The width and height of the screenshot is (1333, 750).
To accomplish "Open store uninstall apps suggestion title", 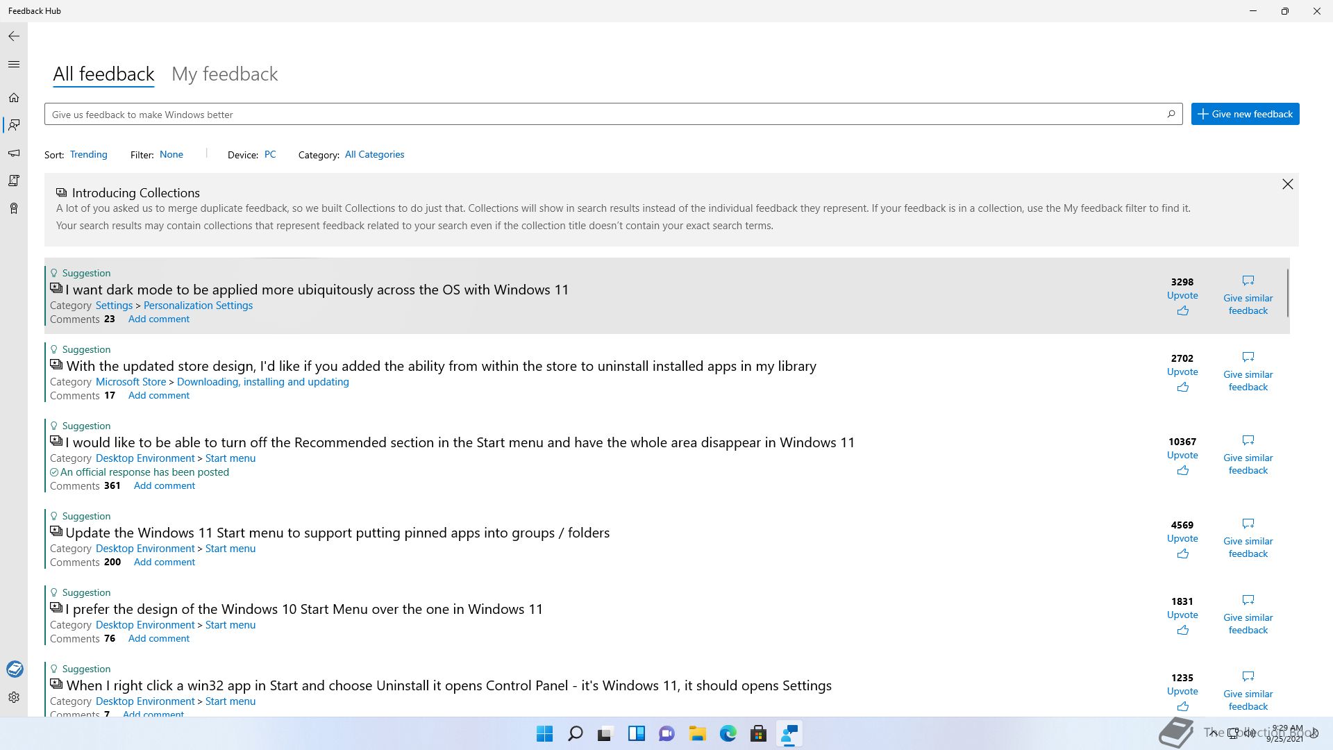I will 441,366.
